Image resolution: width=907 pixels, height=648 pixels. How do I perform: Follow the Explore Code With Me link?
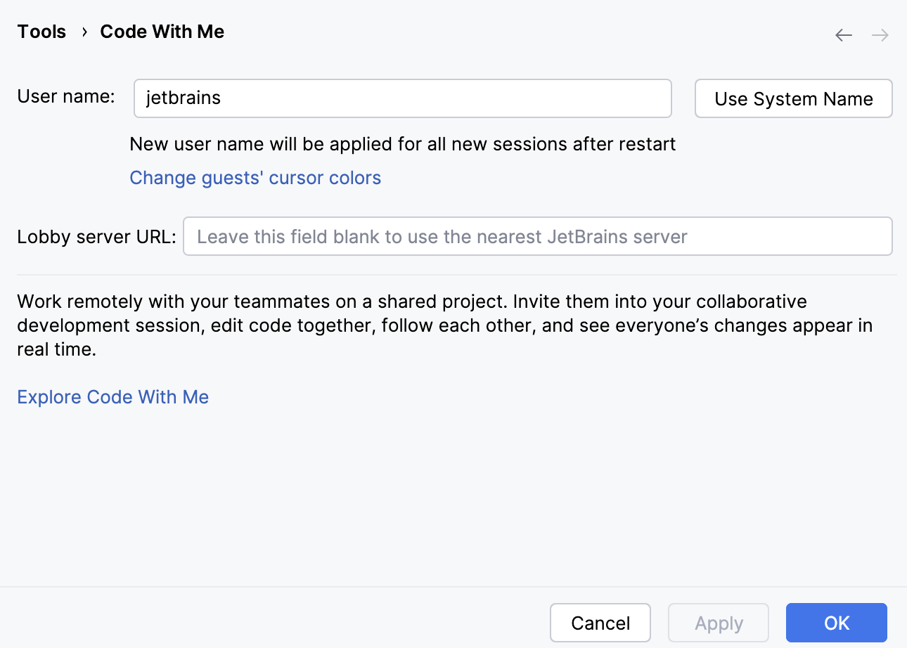tap(112, 397)
